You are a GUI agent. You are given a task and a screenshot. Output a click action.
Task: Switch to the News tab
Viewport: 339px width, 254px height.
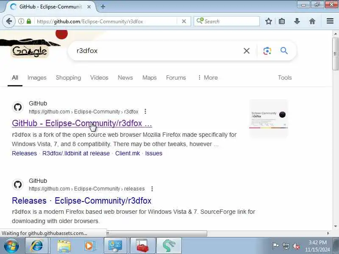(125, 78)
